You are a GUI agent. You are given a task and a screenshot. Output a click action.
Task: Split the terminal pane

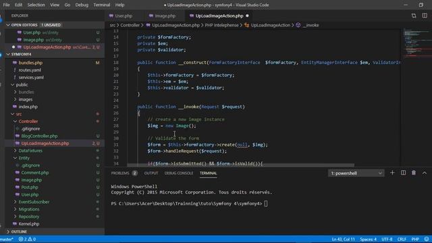(403, 173)
